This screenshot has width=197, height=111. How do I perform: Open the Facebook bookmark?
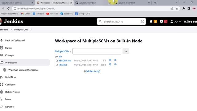66,14
